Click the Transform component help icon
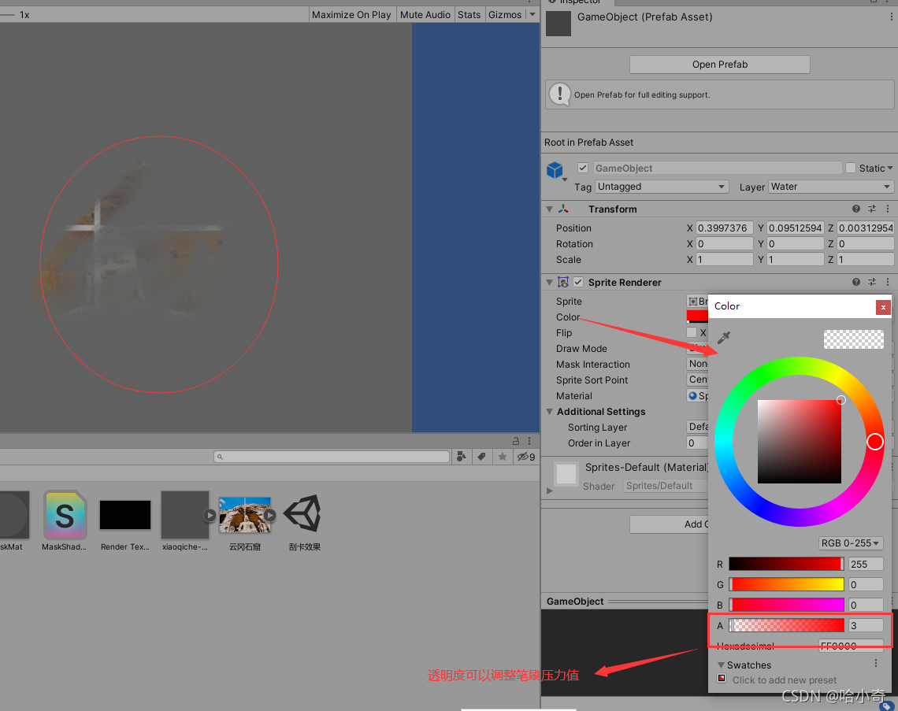This screenshot has width=898, height=711. point(857,209)
